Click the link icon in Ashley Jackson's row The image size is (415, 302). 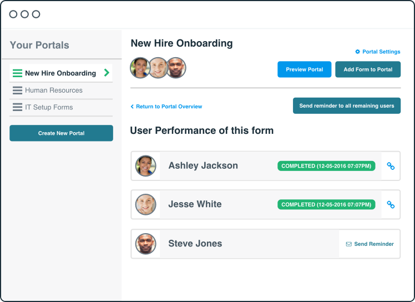[x=391, y=166]
